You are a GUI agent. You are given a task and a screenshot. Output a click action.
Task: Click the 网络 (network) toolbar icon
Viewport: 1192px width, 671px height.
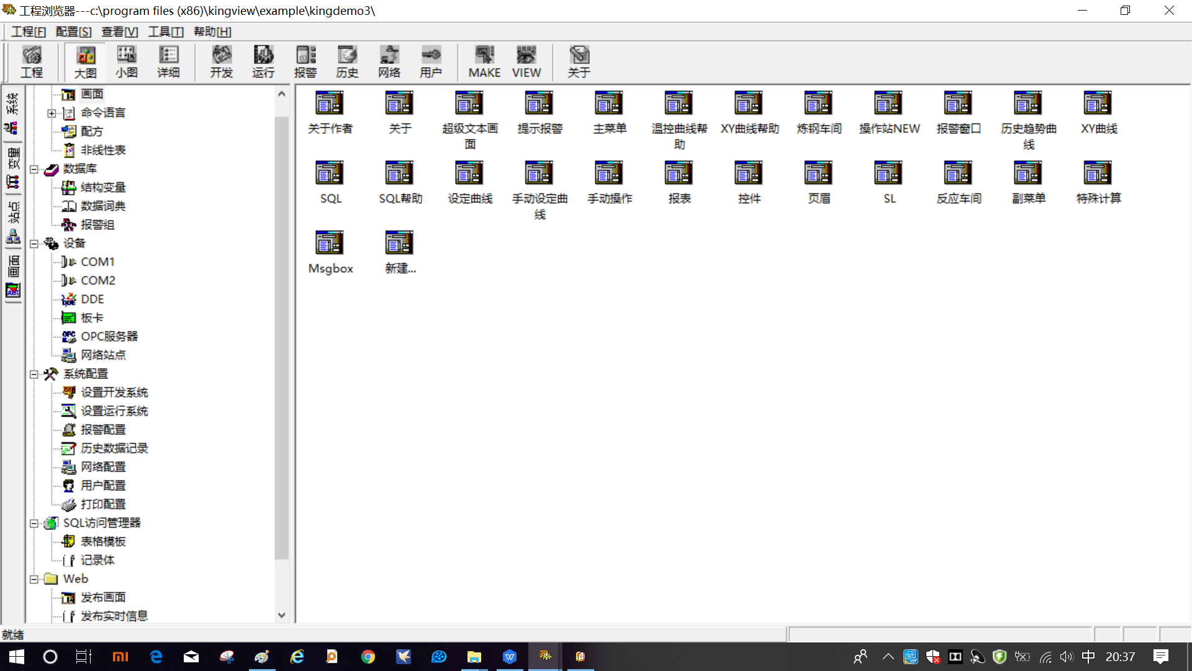[389, 62]
